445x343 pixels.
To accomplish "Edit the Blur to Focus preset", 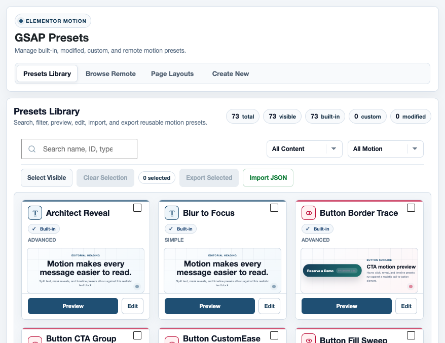I will click(x=269, y=306).
